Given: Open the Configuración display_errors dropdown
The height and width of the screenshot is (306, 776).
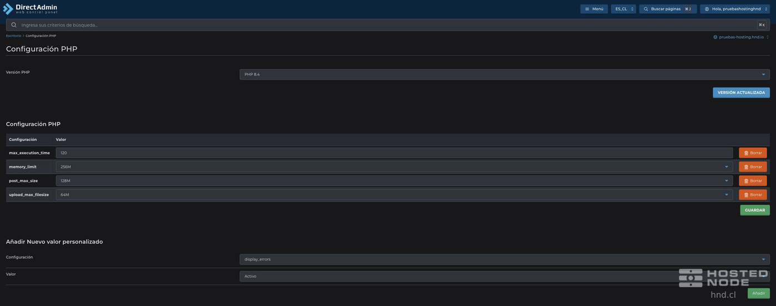Looking at the screenshot, I should [504, 259].
